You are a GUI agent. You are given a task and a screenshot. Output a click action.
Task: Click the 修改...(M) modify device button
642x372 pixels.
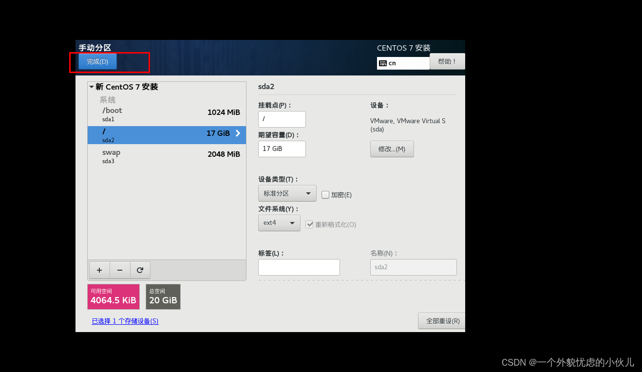392,149
